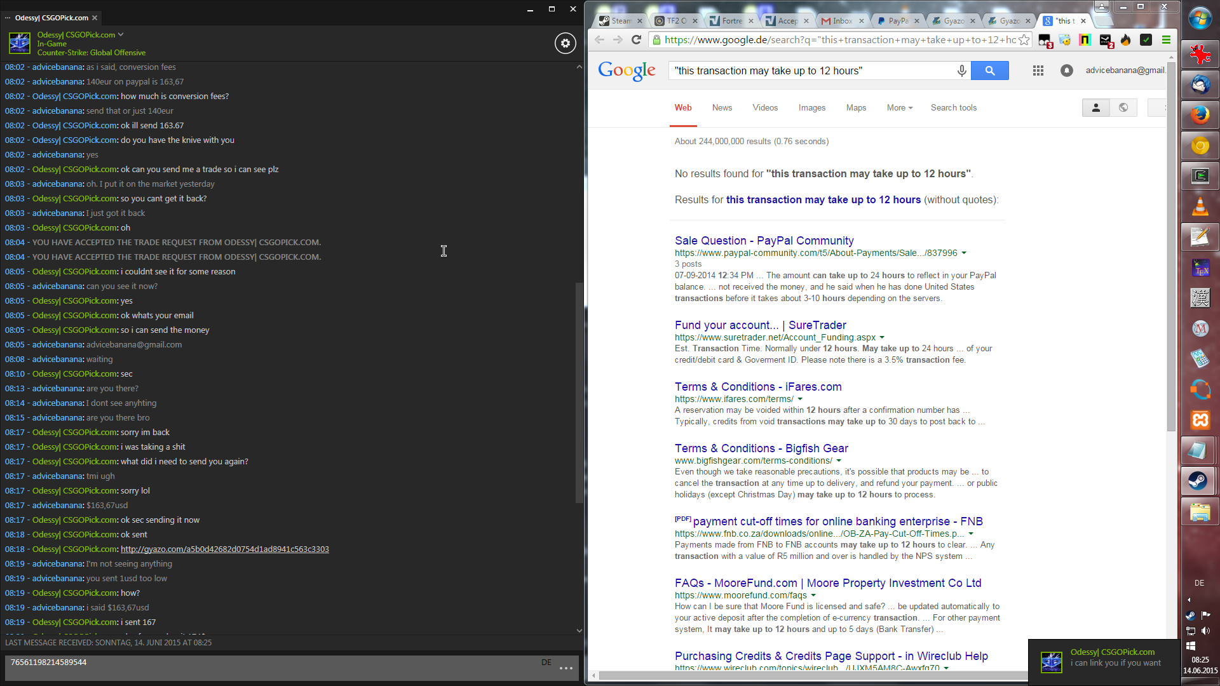The height and width of the screenshot is (686, 1220).
Task: Toggle global results globe button
Action: 1123,108
